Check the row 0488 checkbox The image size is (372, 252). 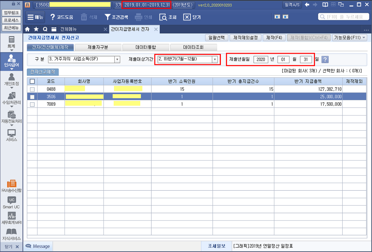pos(32,89)
